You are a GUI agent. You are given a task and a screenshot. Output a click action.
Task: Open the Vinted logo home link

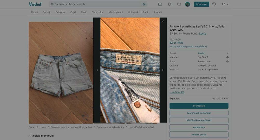pyautogui.click(x=35, y=4)
